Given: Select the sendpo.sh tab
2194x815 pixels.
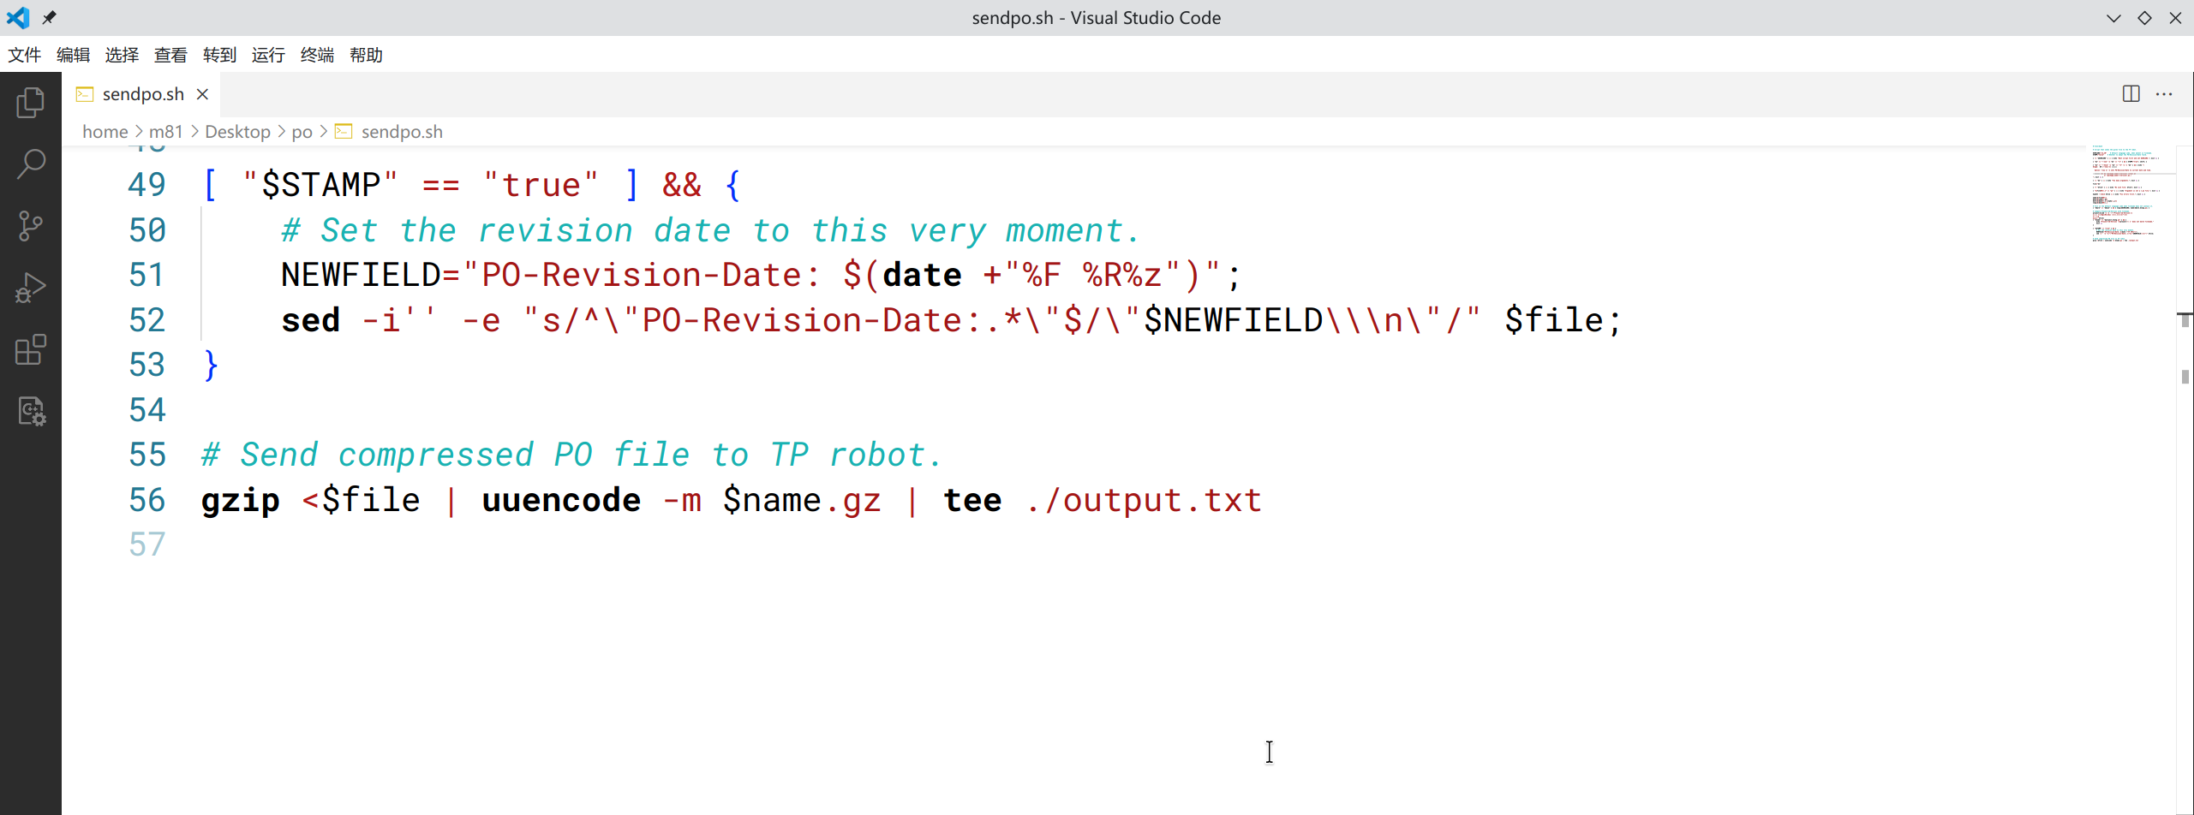Looking at the screenshot, I should pyautogui.click(x=142, y=94).
